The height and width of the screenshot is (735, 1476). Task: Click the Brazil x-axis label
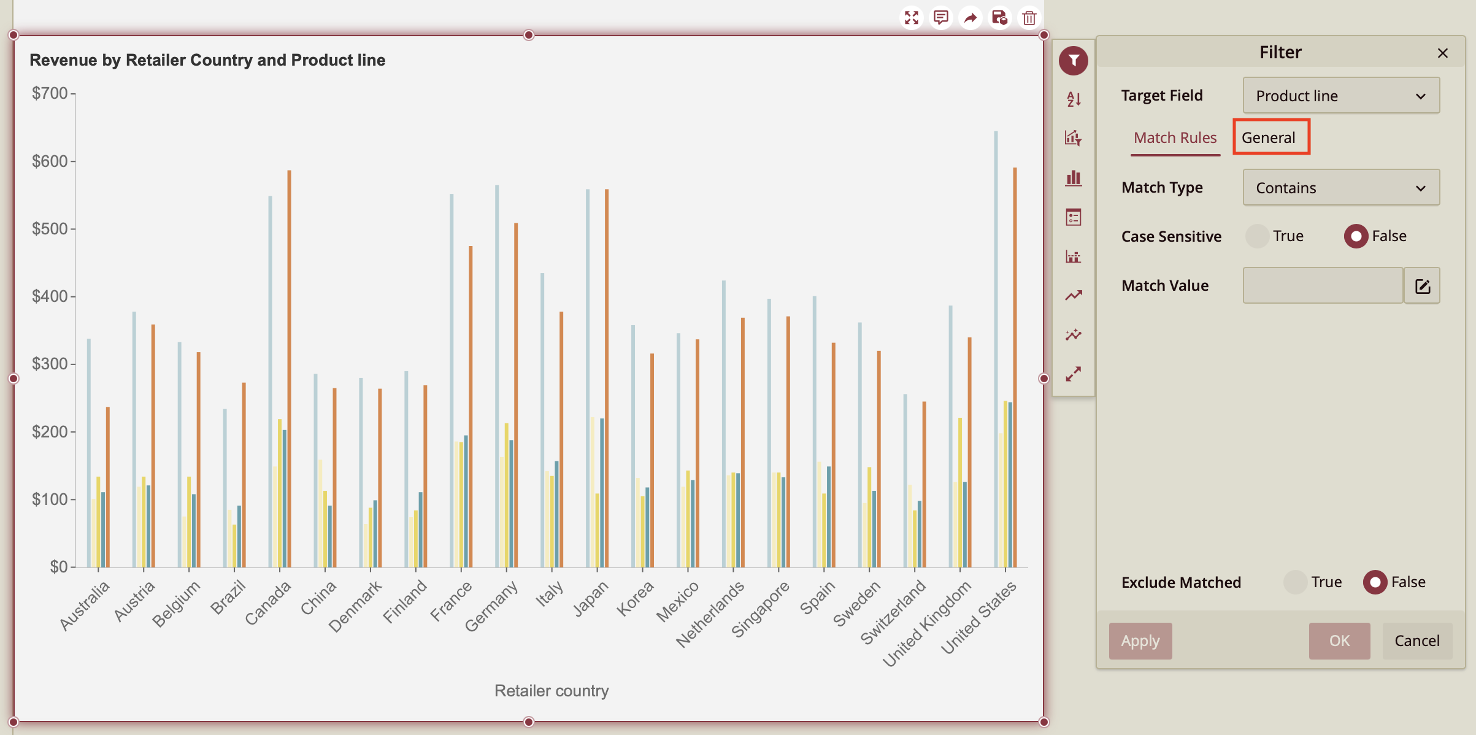click(228, 597)
